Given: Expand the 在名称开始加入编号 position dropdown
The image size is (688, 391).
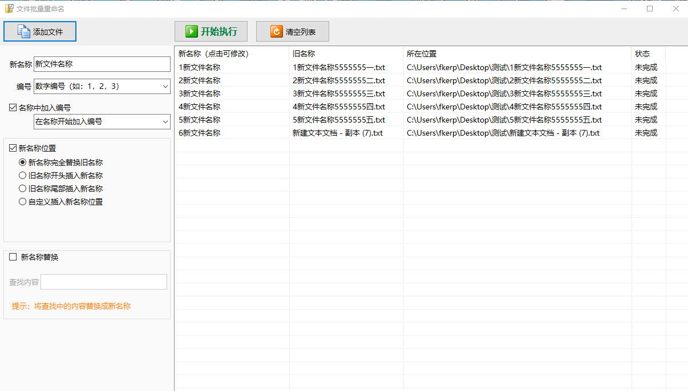Looking at the screenshot, I should 102,121.
